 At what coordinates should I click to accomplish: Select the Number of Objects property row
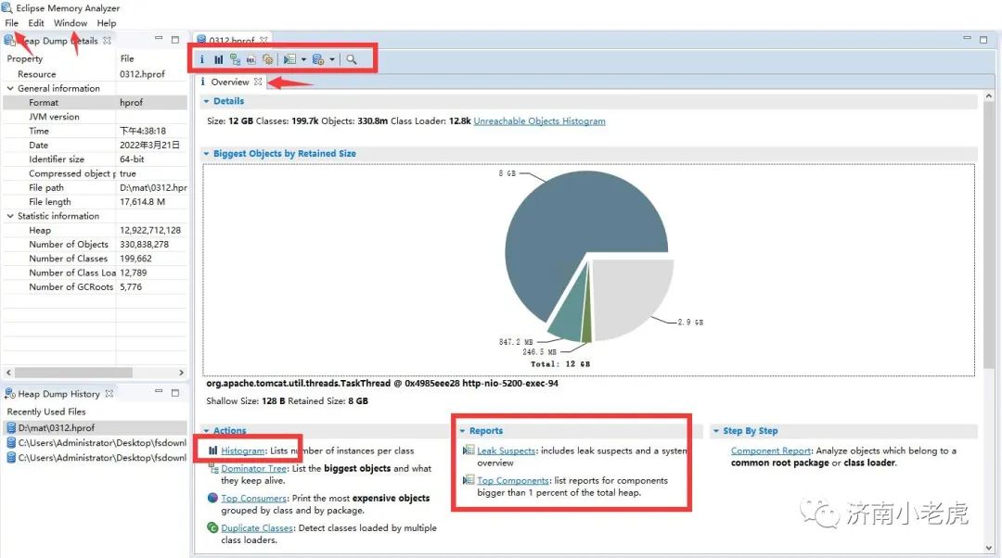(95, 244)
